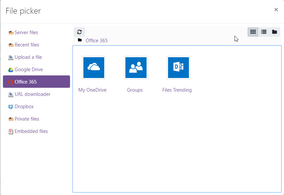Click Office 365 breadcrumb path link
The width and height of the screenshot is (284, 195).
click(96, 41)
